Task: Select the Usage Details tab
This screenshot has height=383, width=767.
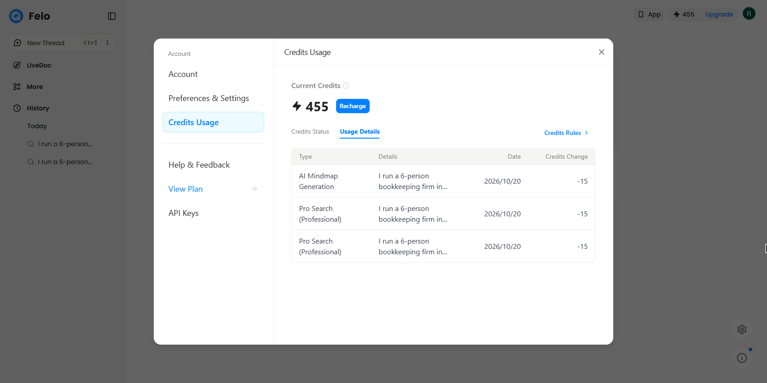Action: pyautogui.click(x=360, y=132)
